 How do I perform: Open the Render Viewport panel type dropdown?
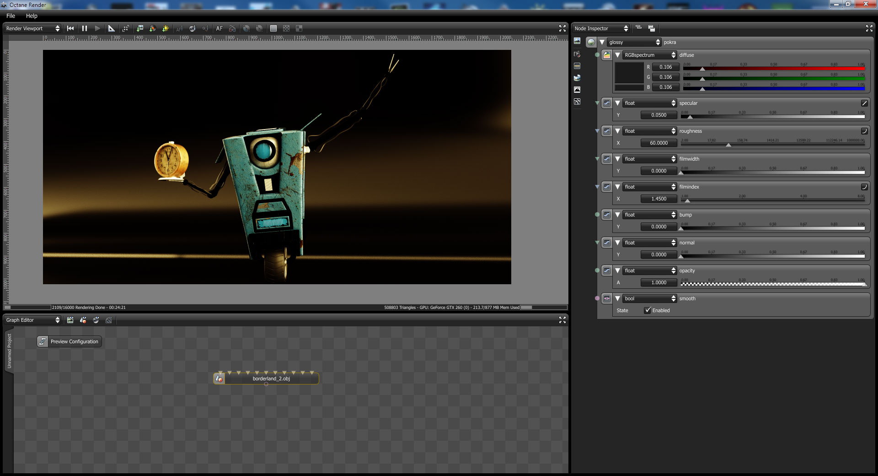pyautogui.click(x=32, y=28)
